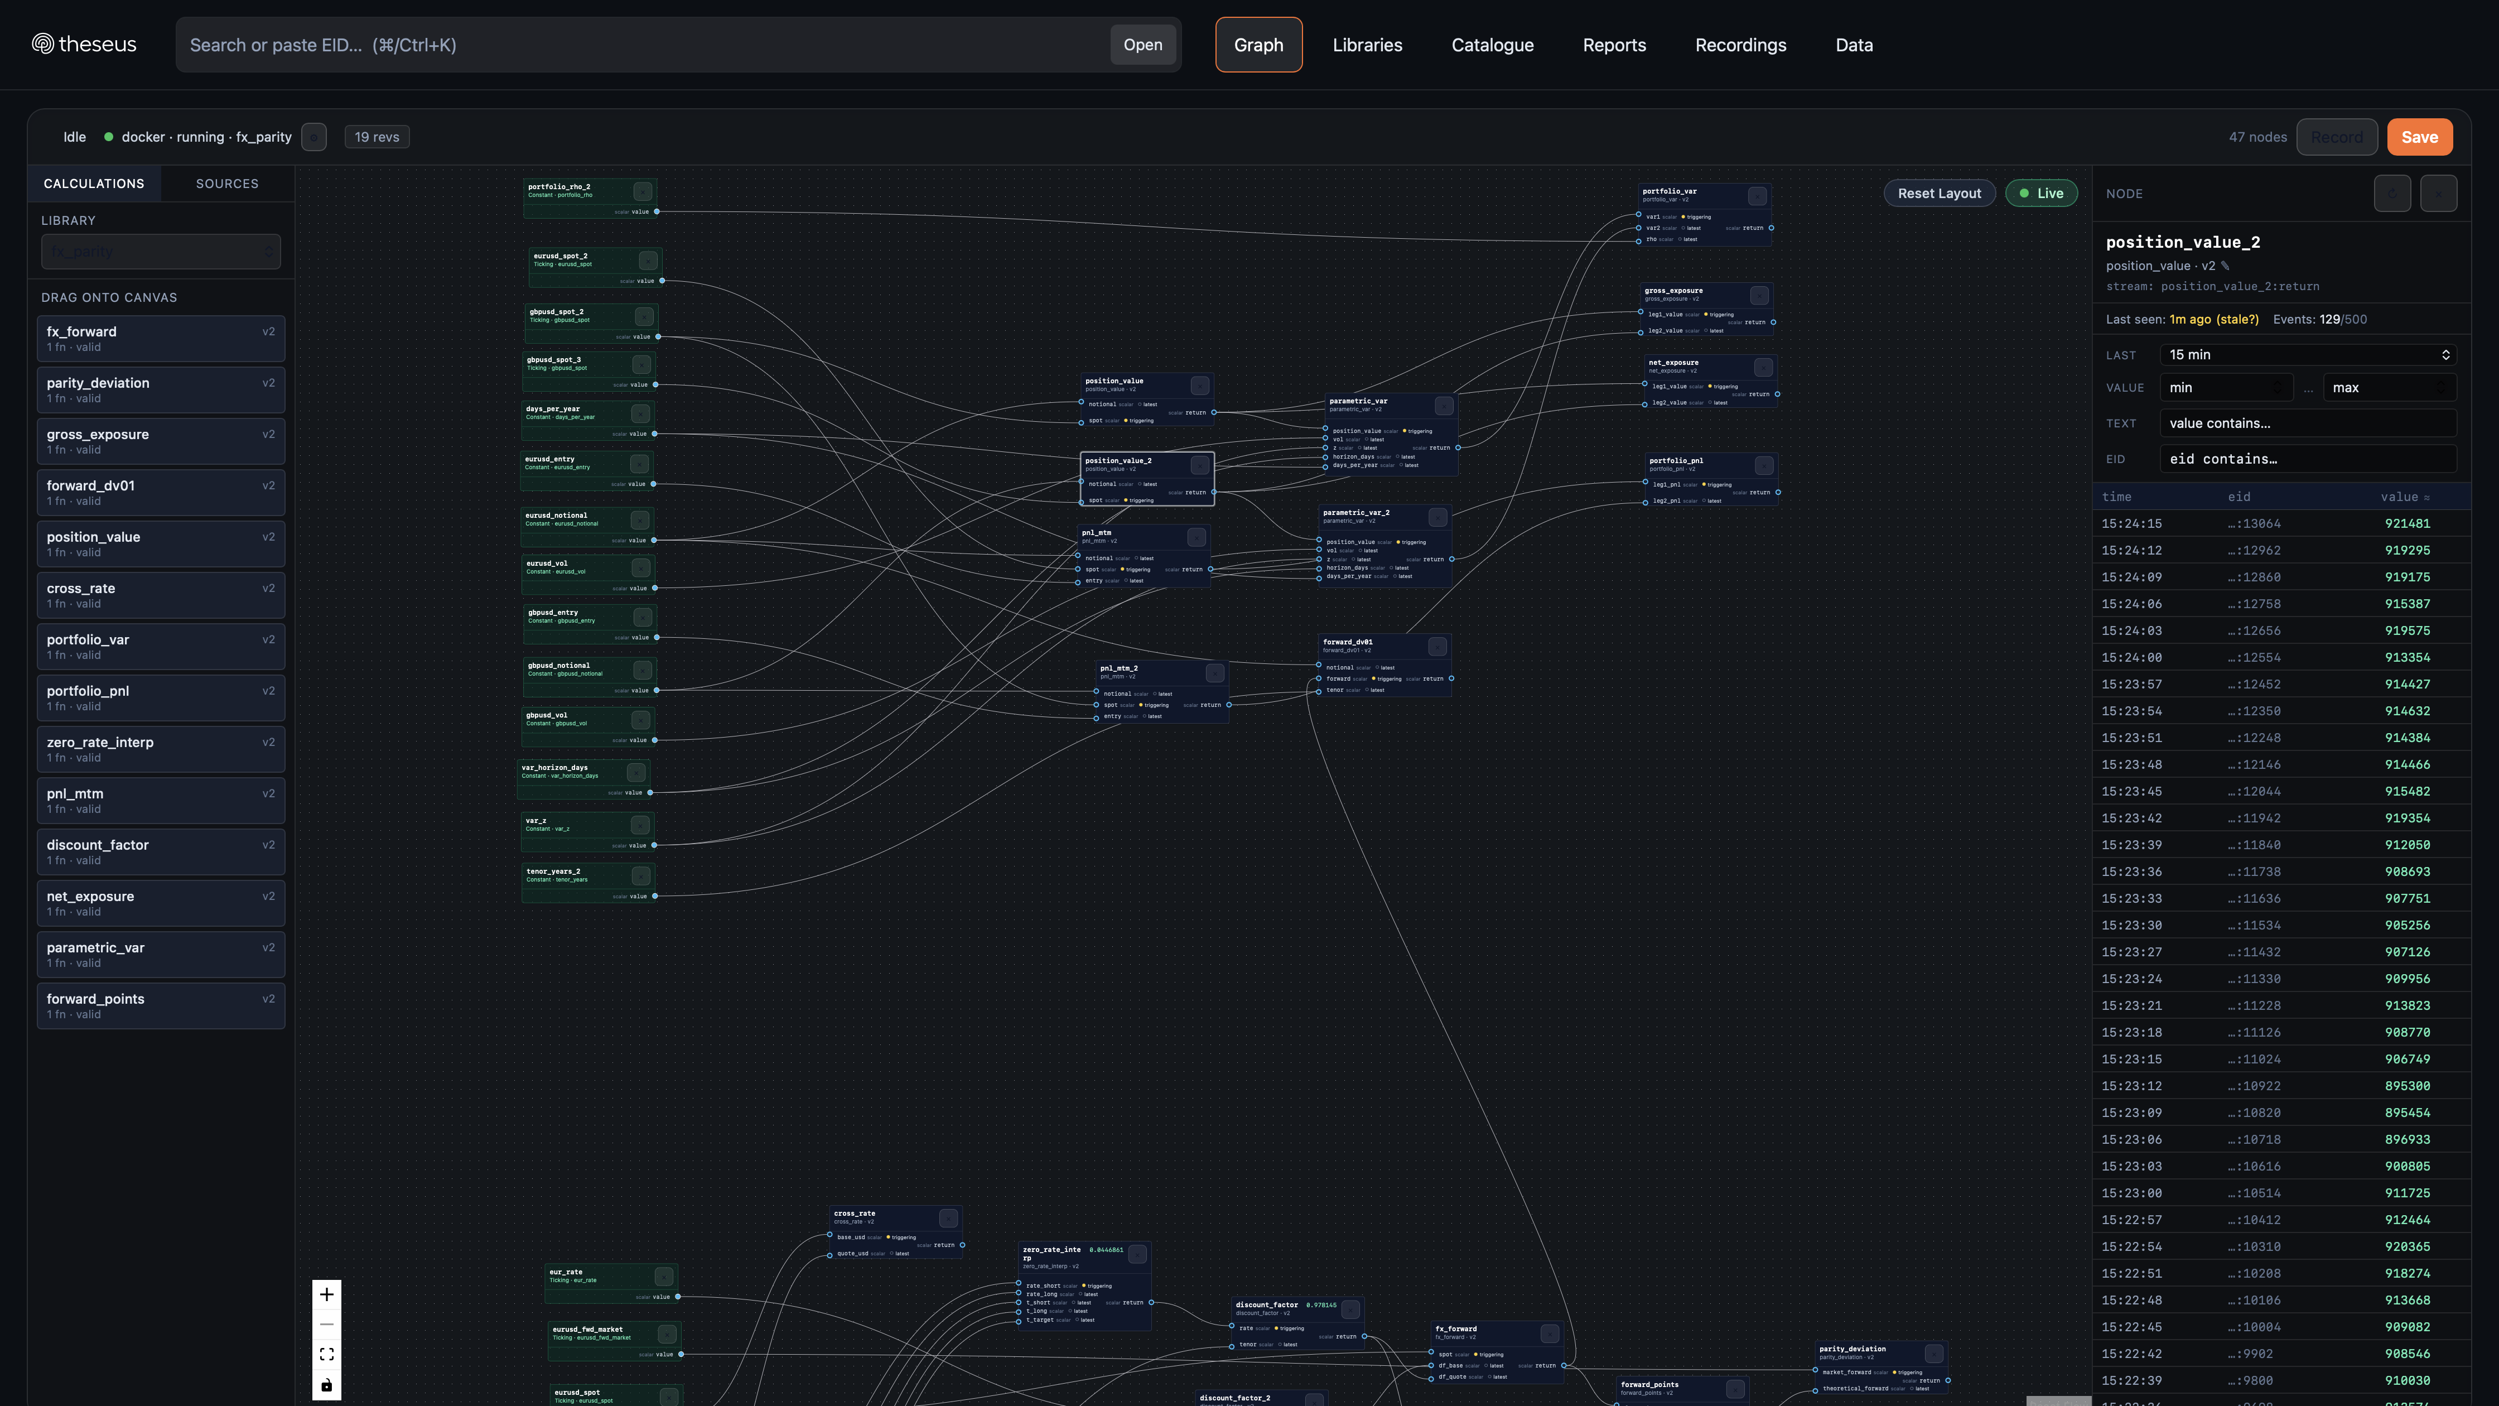Click the Search or paste EID field

click(x=643, y=45)
